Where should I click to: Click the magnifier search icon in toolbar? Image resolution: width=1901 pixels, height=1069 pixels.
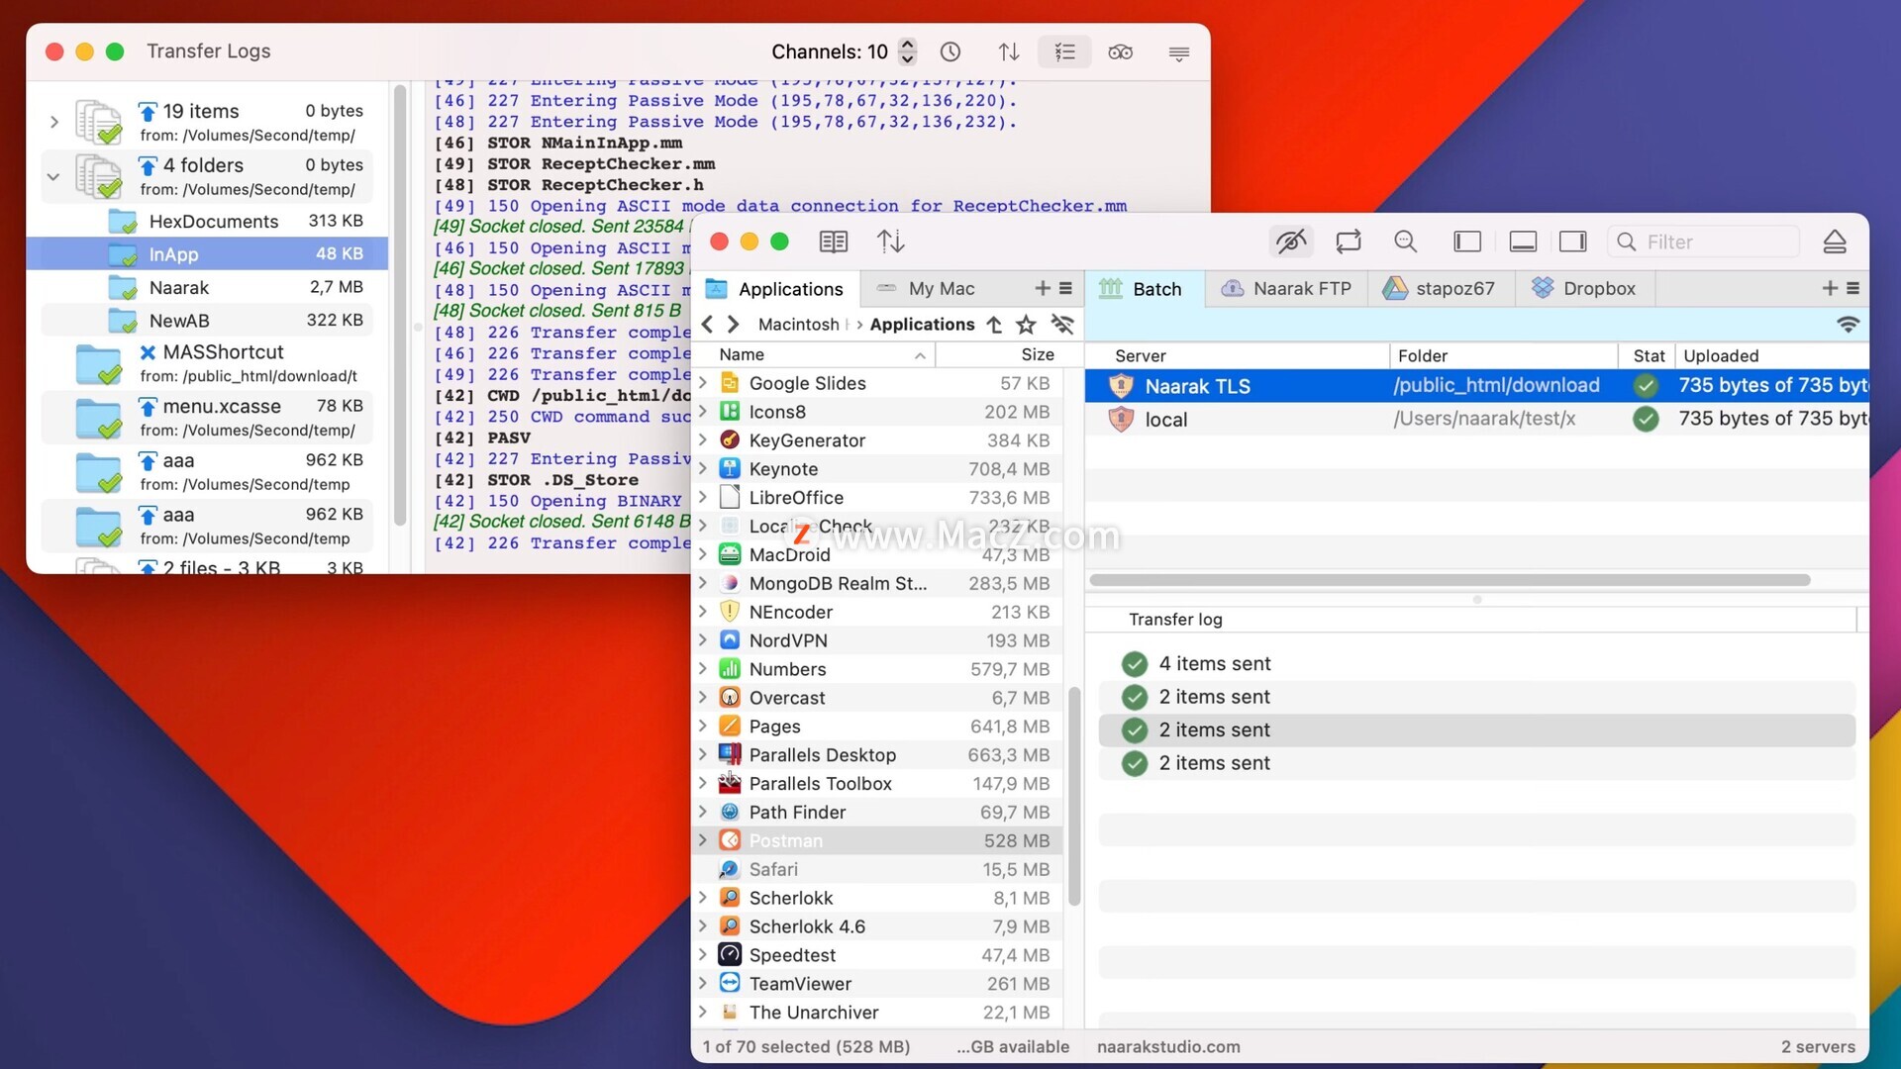click(1405, 242)
